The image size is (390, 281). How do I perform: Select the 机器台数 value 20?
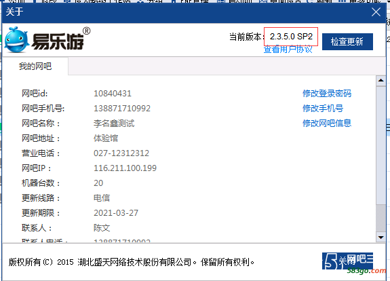[x=98, y=183]
